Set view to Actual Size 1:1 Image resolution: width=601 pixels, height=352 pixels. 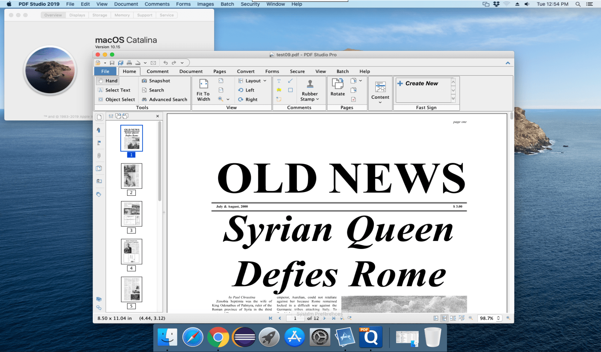tap(221, 90)
